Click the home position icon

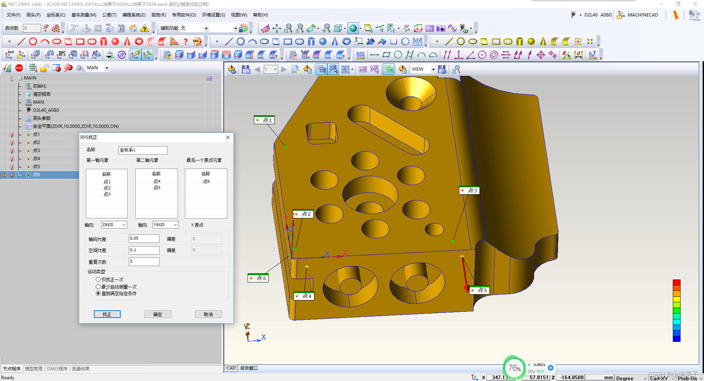click(x=133, y=28)
